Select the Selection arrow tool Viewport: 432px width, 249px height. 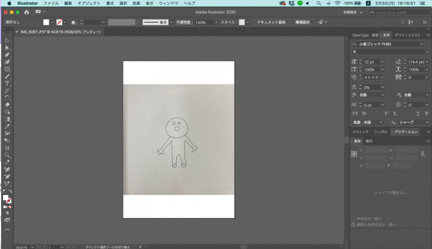7,41
